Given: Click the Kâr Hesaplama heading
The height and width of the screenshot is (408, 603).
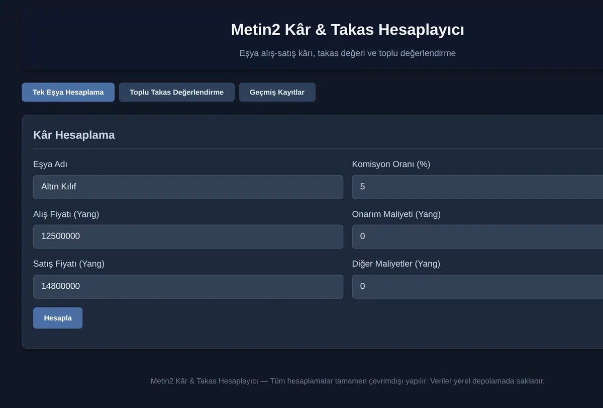Looking at the screenshot, I should coord(74,135).
